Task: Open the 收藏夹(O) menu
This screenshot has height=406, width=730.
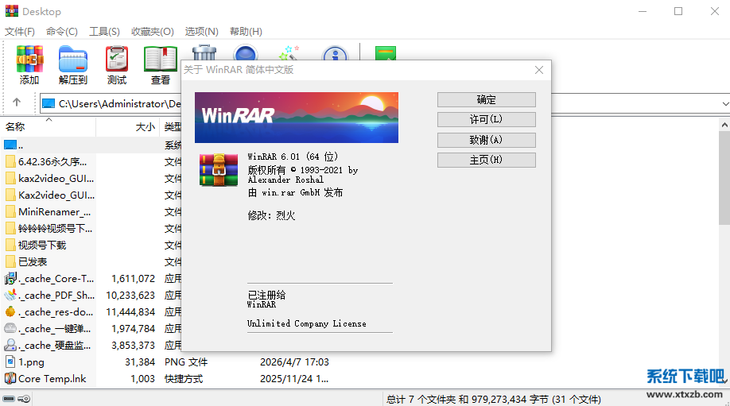Action: (152, 32)
